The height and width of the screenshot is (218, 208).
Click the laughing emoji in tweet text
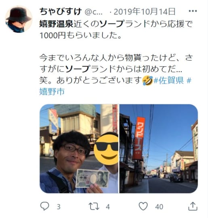147,80
